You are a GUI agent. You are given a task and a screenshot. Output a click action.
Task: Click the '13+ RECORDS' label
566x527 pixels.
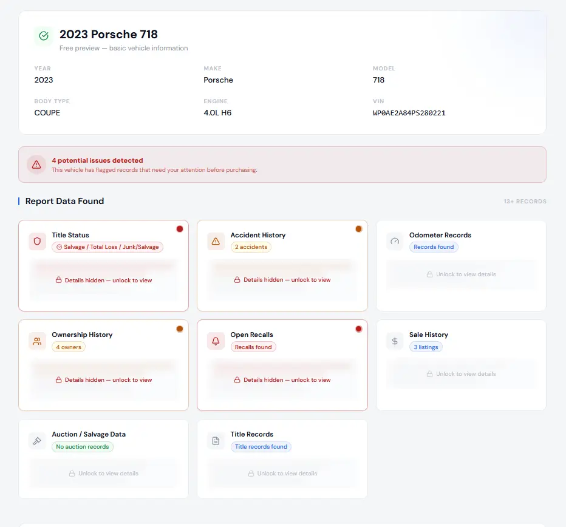pos(525,202)
